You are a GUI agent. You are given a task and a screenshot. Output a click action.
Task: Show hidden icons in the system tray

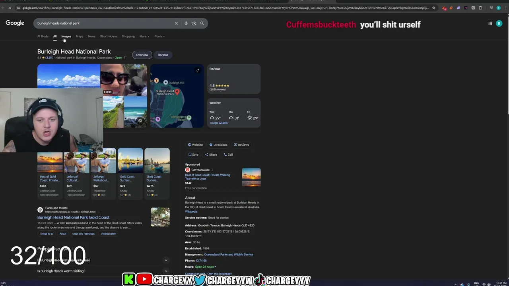pyautogui.click(x=456, y=284)
